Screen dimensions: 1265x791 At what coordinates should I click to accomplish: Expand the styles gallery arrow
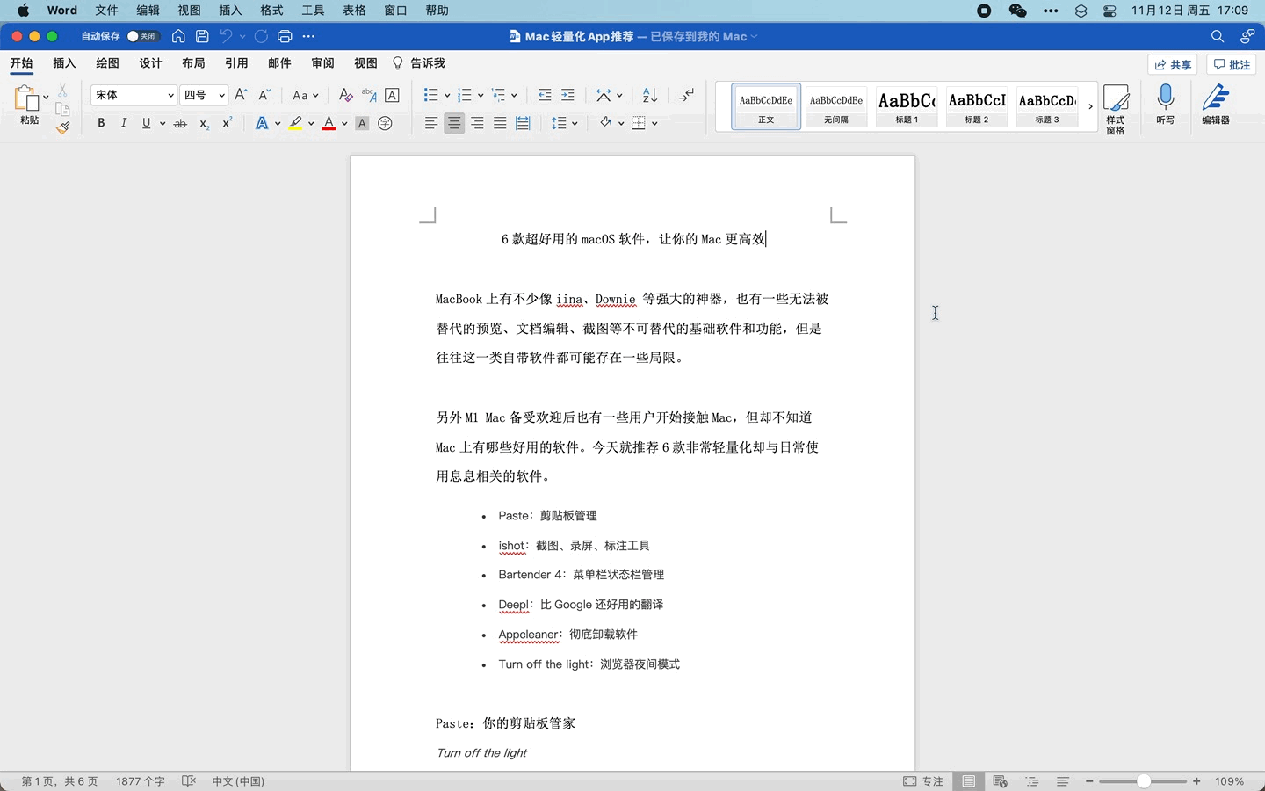[x=1090, y=106]
